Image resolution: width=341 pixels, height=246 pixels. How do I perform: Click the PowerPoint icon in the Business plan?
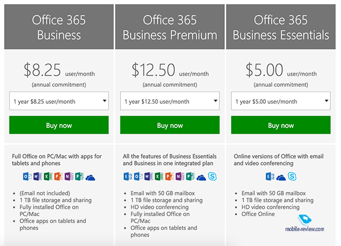click(59, 176)
